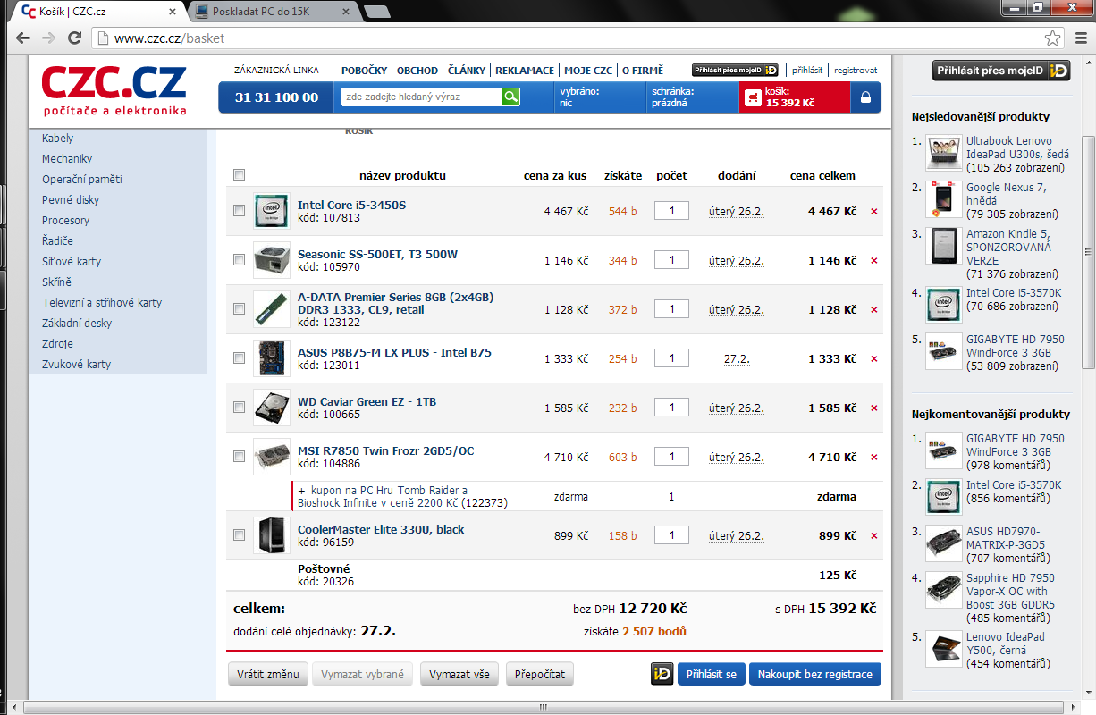
Task: Click the horizontal scrollbar at bottom
Action: point(542,706)
